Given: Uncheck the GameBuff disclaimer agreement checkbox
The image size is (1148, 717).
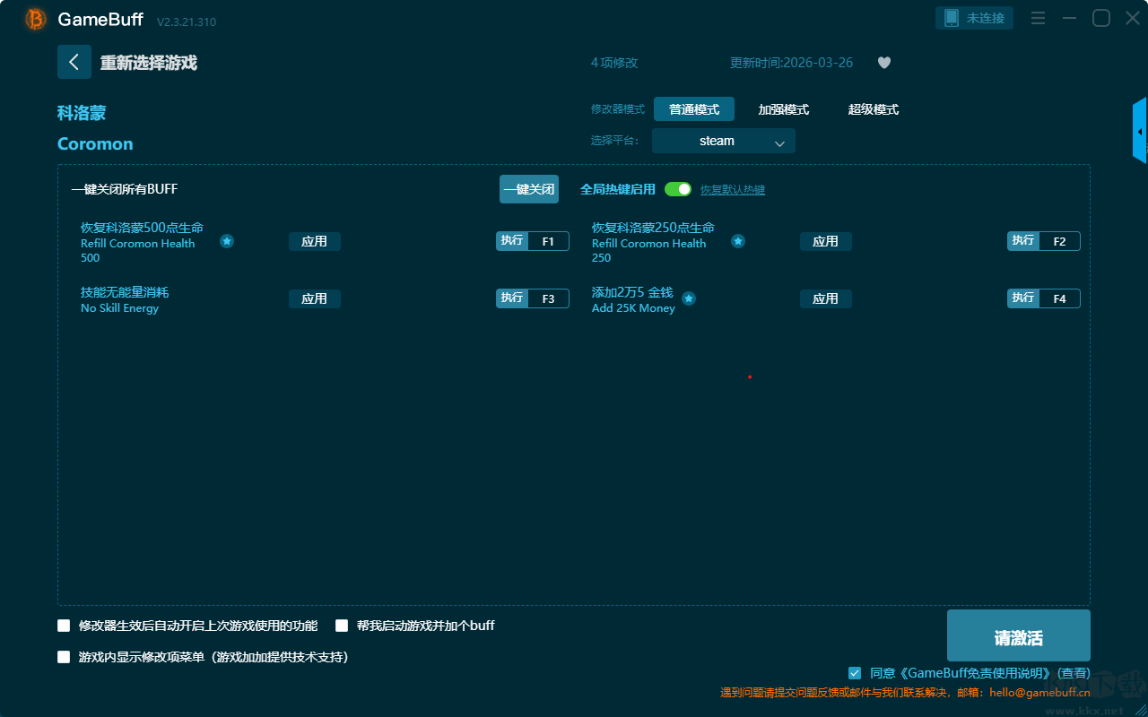Looking at the screenshot, I should pos(855,672).
